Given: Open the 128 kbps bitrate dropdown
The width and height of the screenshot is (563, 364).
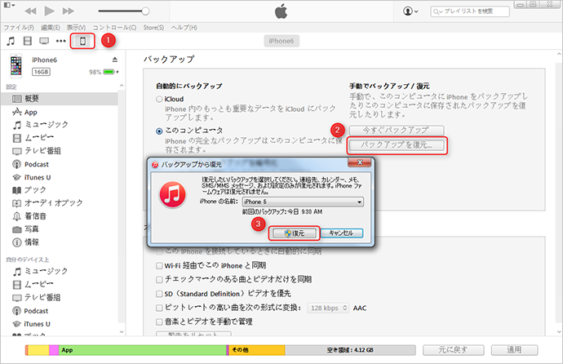Looking at the screenshot, I should coord(328,308).
